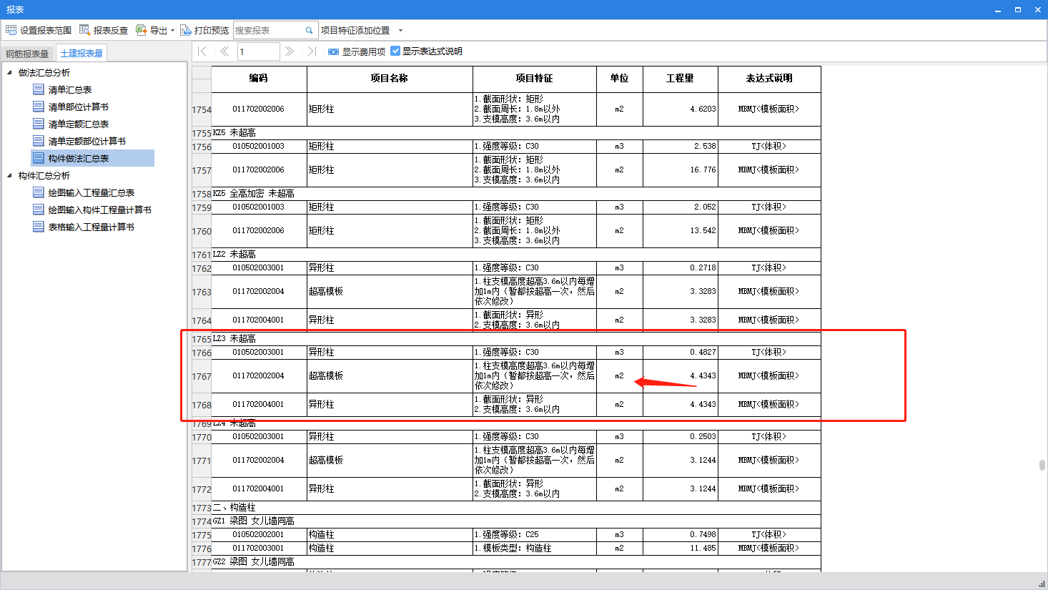Screen dimensions: 1048x590
Task: Click the 设置报表范围 toolbar icon
Action: pos(11,30)
